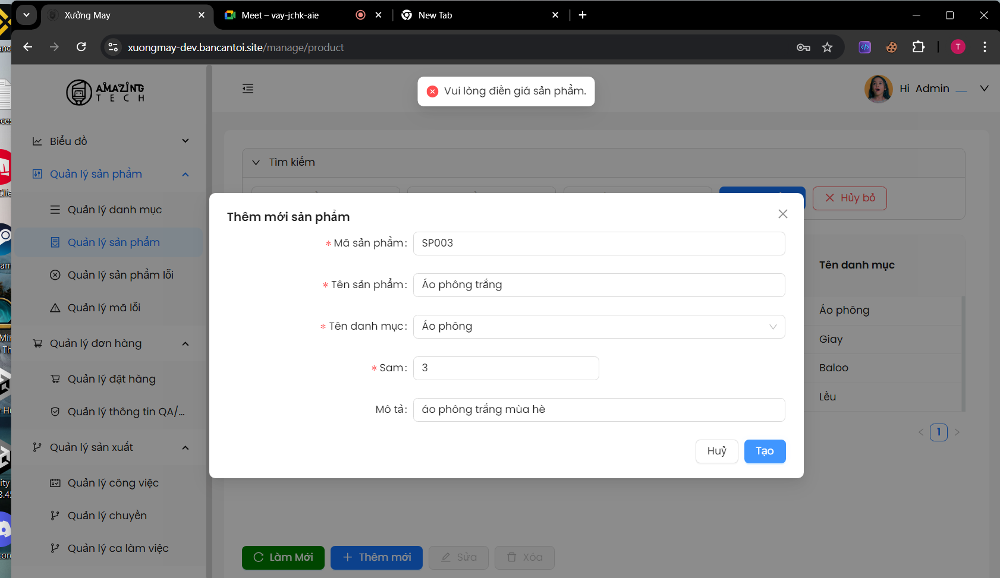This screenshot has width=1000, height=578.
Task: Open Quản lý sản phẩm lỗi menu item
Action: coord(120,275)
